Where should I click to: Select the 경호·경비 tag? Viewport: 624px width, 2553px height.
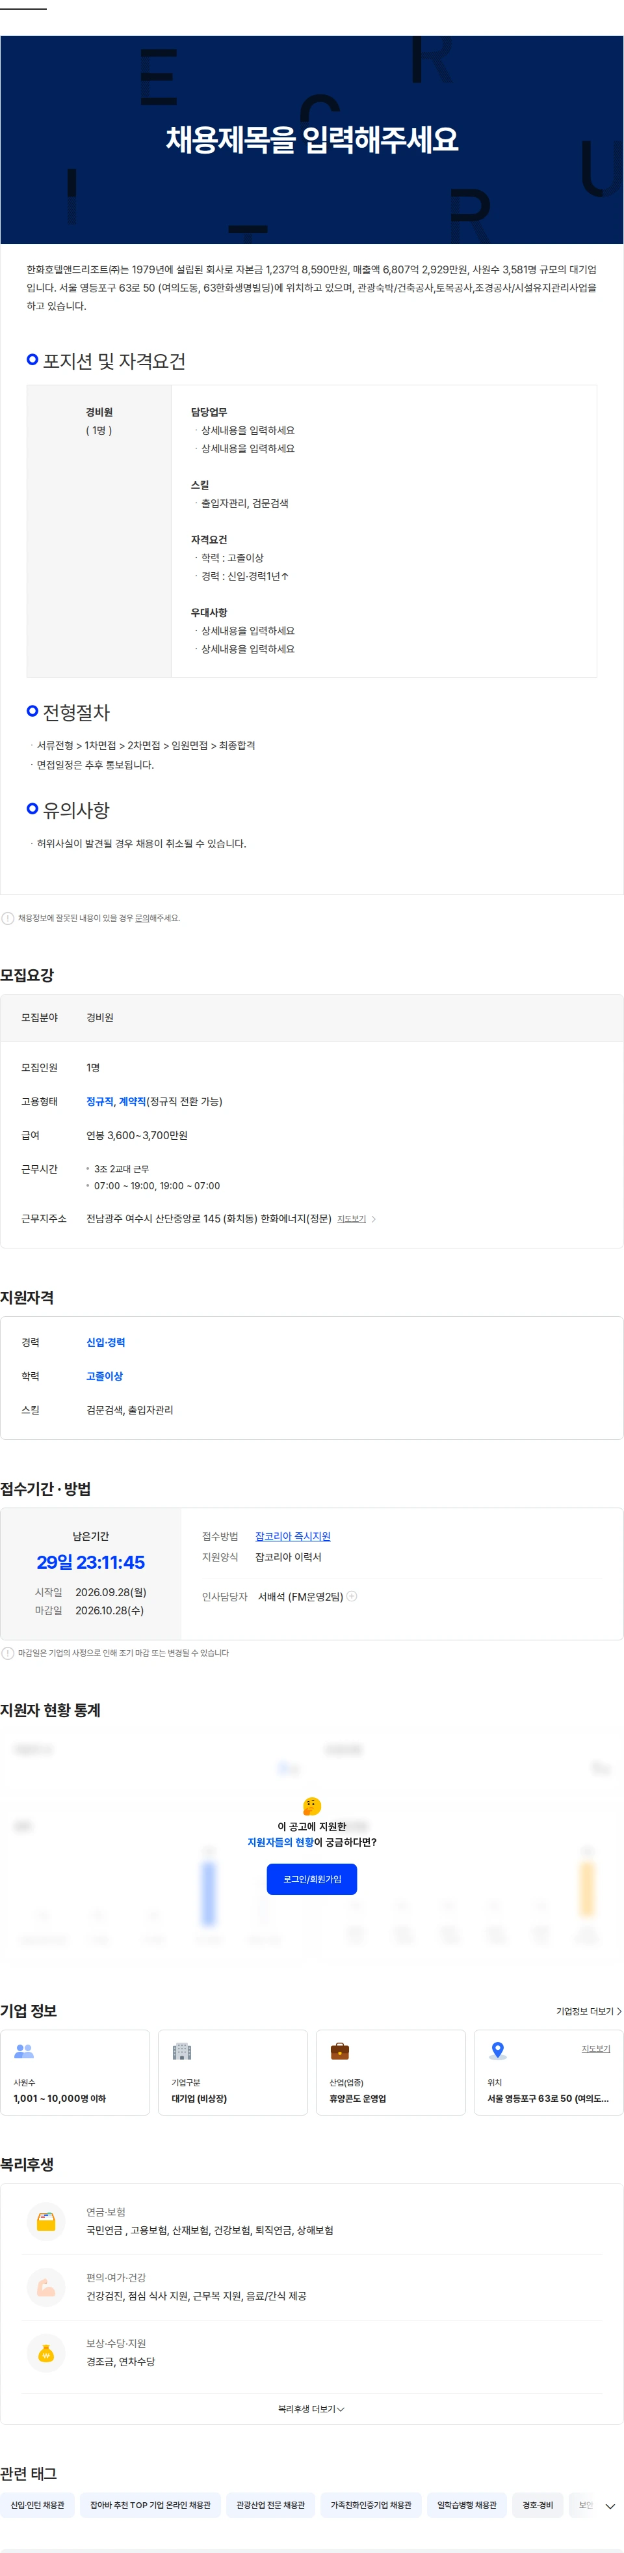pyautogui.click(x=538, y=2504)
